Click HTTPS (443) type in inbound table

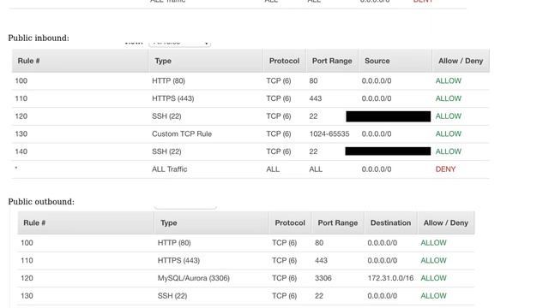click(173, 98)
